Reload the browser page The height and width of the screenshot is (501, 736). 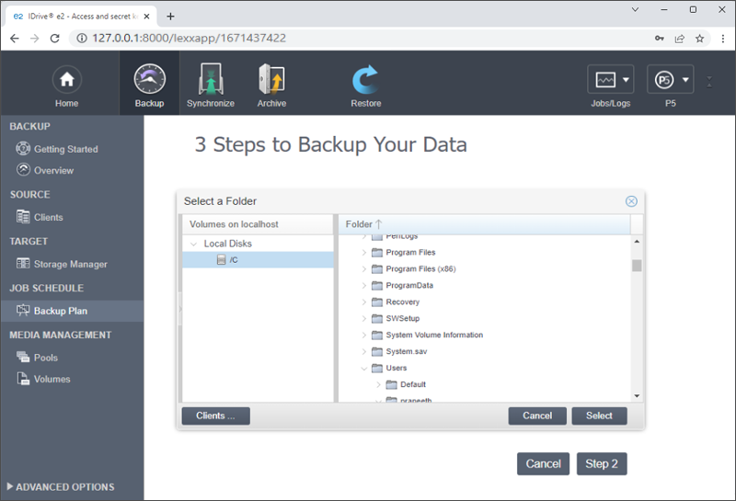coord(55,39)
